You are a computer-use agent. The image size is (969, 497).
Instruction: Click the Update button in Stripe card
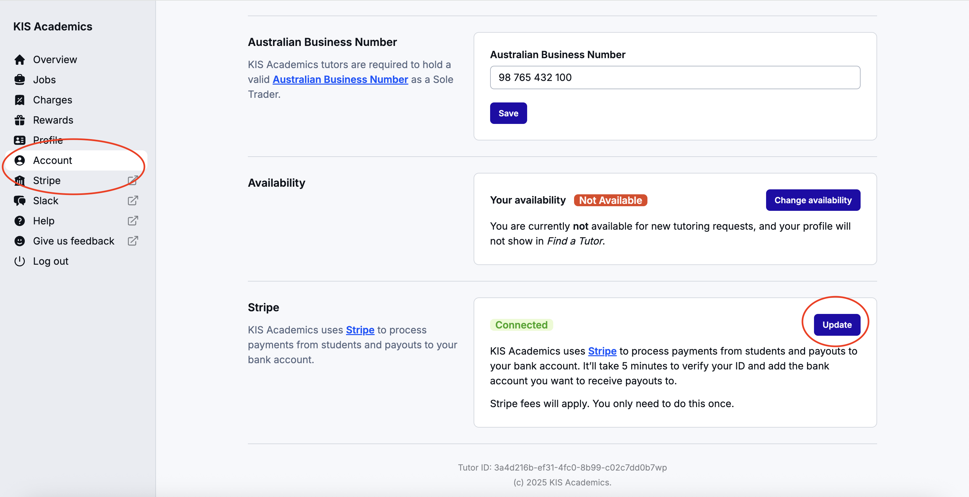[836, 325]
